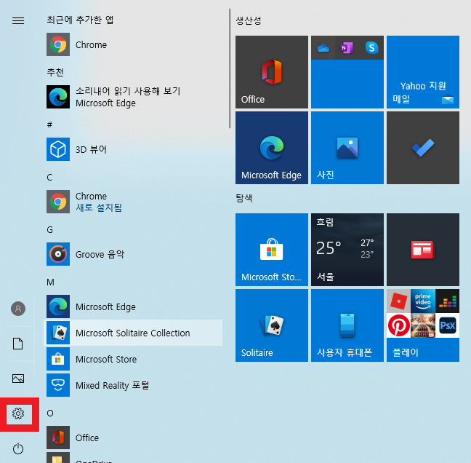This screenshot has height=463, width=471.
Task: Open Office in the O list
Action: tap(134, 438)
